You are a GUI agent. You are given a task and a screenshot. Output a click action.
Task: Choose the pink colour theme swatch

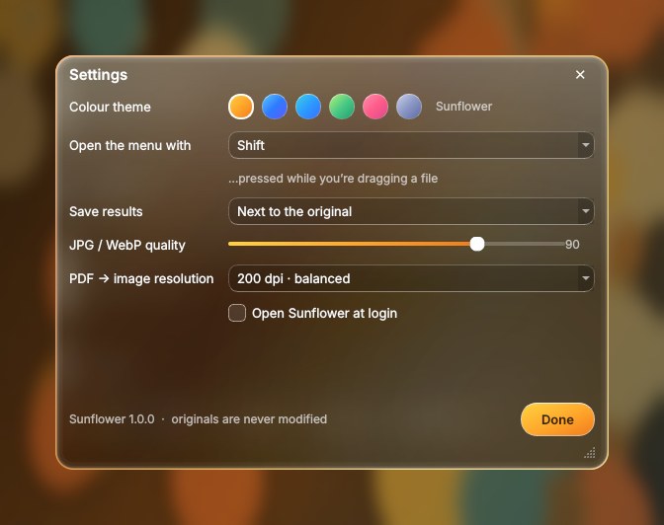click(x=375, y=107)
